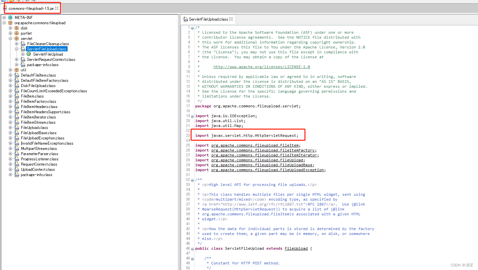Click the util package icon
478x270 pixels.
pos(17,70)
